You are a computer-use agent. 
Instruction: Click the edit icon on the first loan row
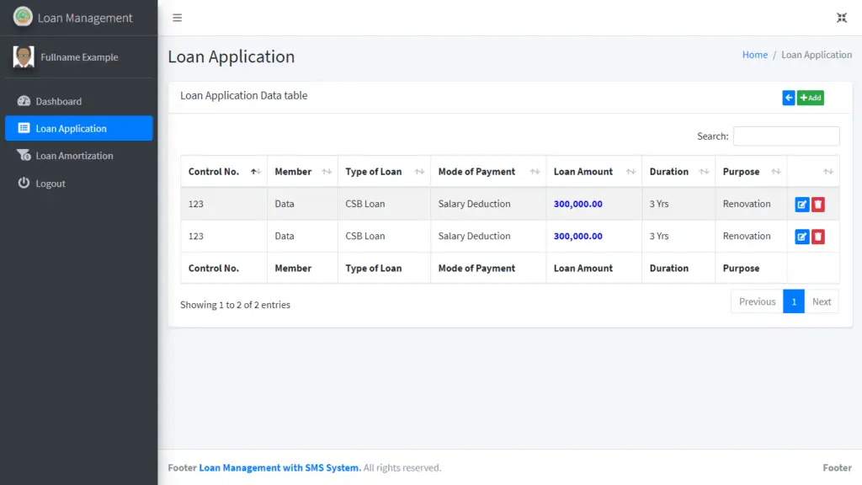click(801, 203)
